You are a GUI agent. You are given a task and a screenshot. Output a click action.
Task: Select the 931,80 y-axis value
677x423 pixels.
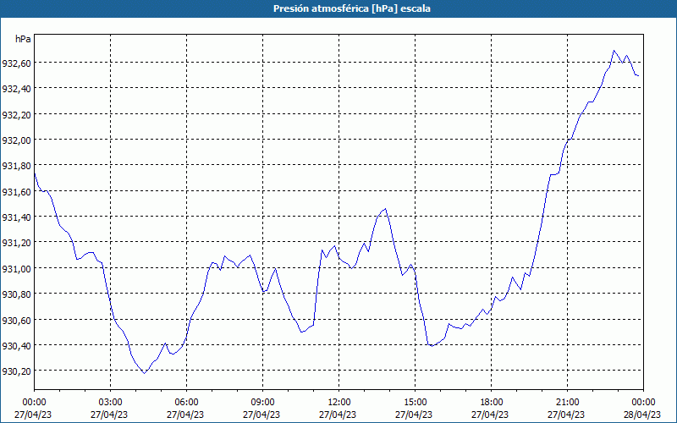pos(16,166)
